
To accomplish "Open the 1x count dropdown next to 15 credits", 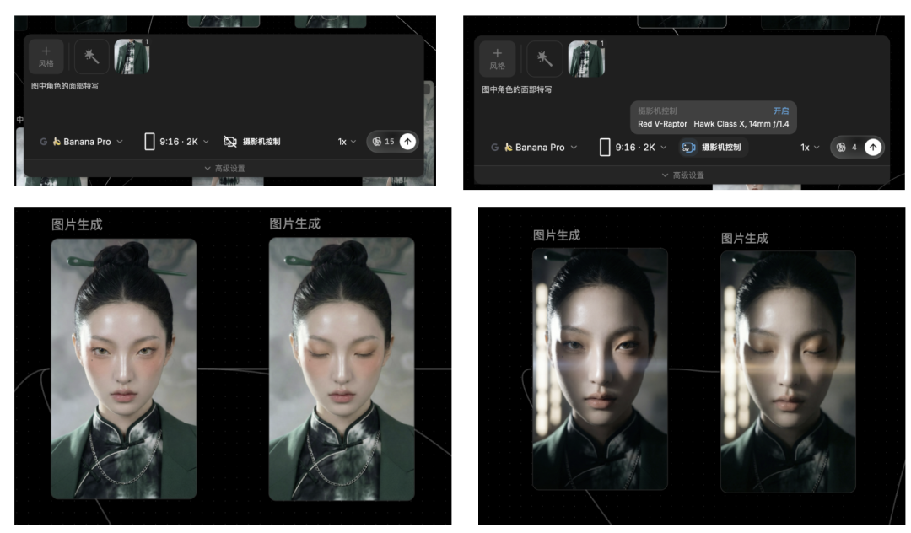I will (347, 142).
